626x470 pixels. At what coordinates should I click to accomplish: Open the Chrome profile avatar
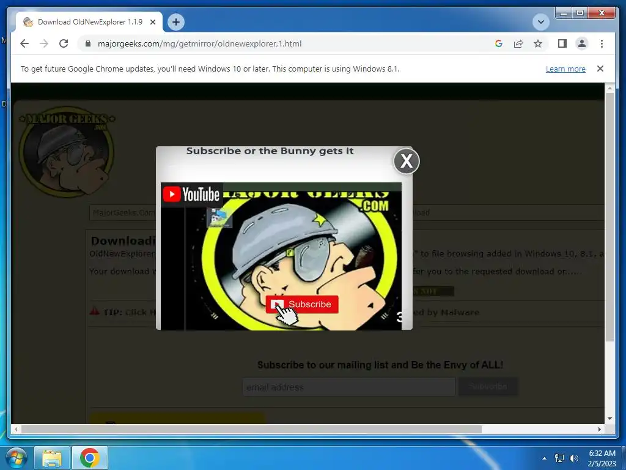pos(582,43)
